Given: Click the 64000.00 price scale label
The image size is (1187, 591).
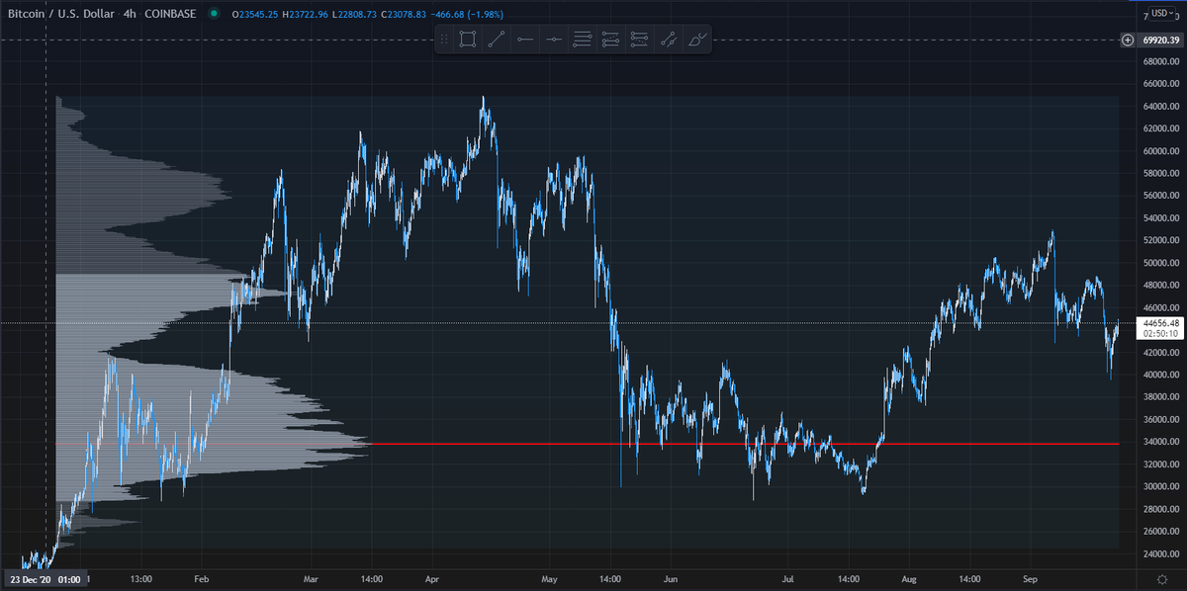Looking at the screenshot, I should pos(1160,107).
